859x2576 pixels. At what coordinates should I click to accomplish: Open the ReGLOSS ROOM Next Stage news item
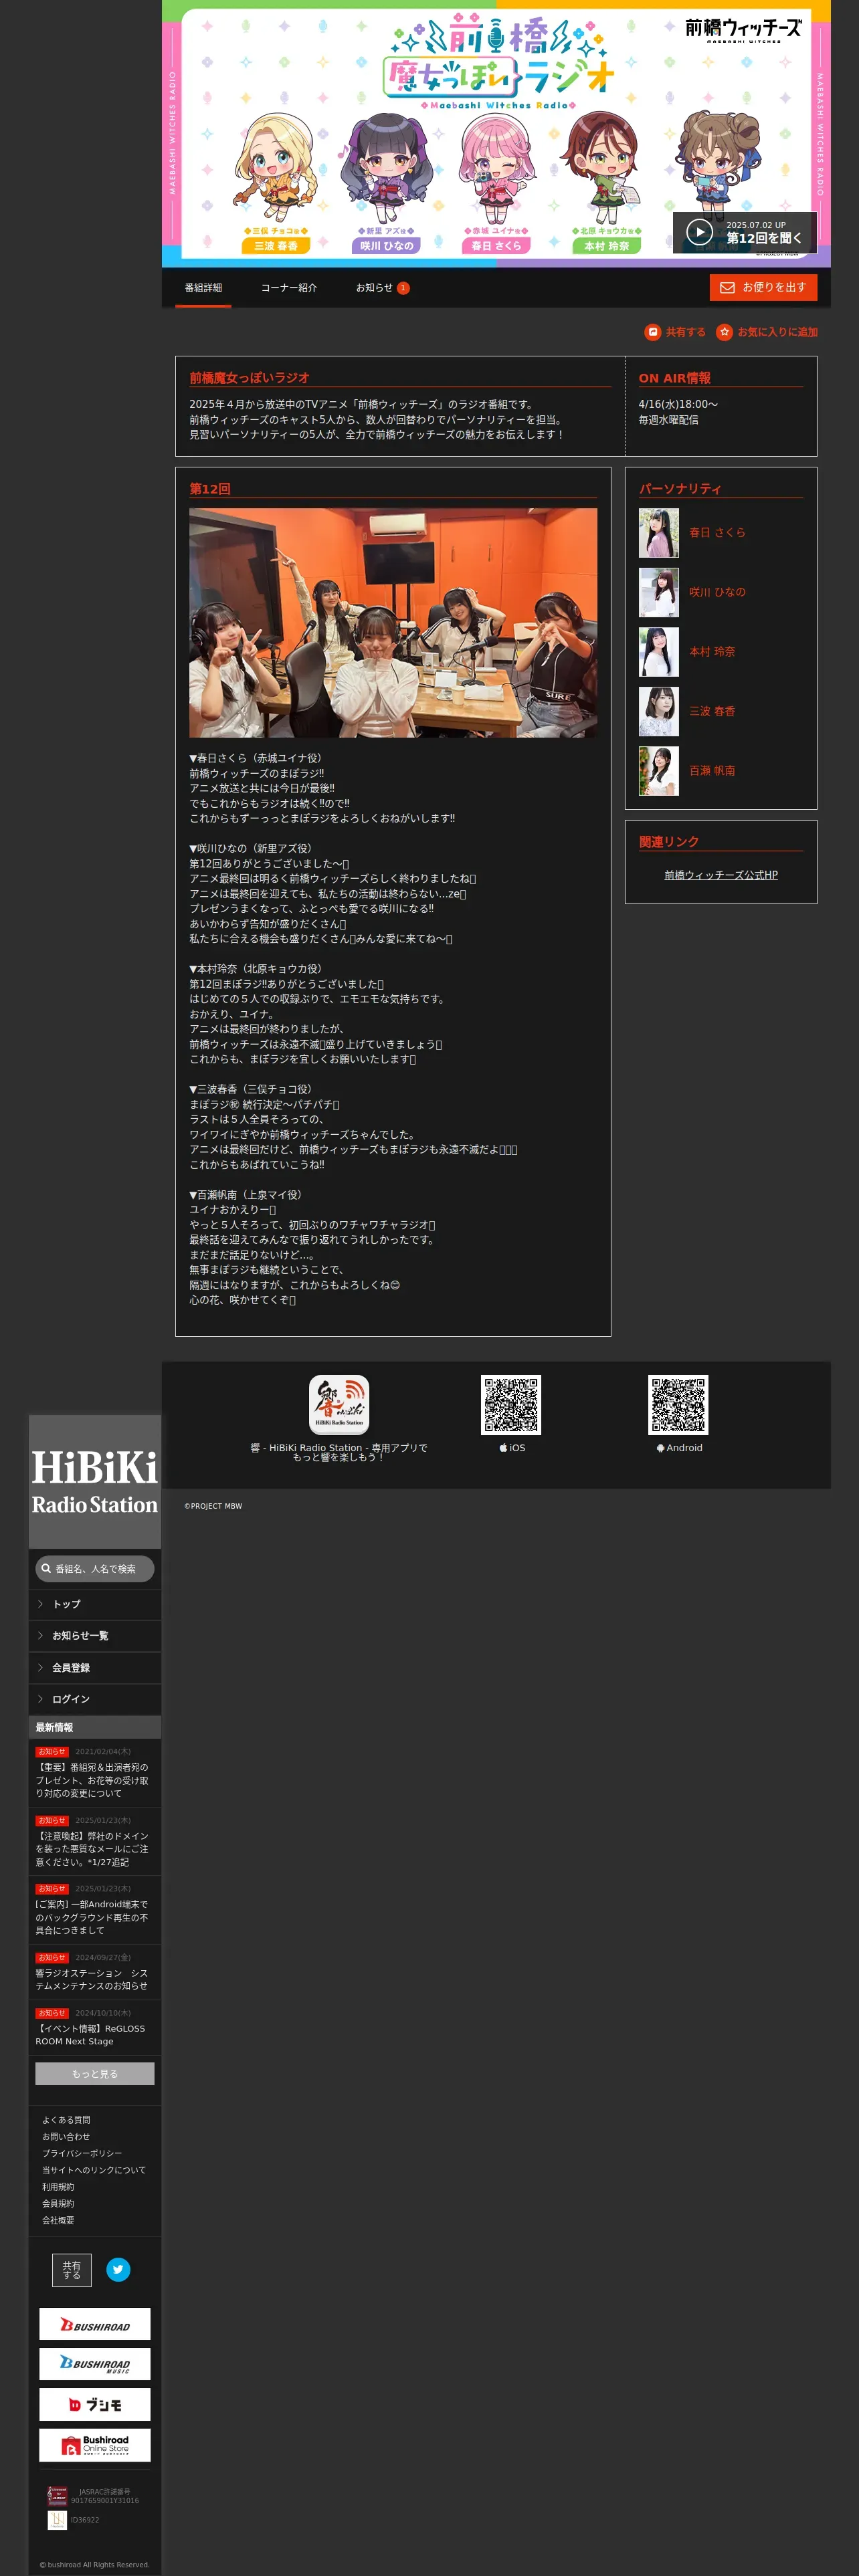(x=95, y=2028)
